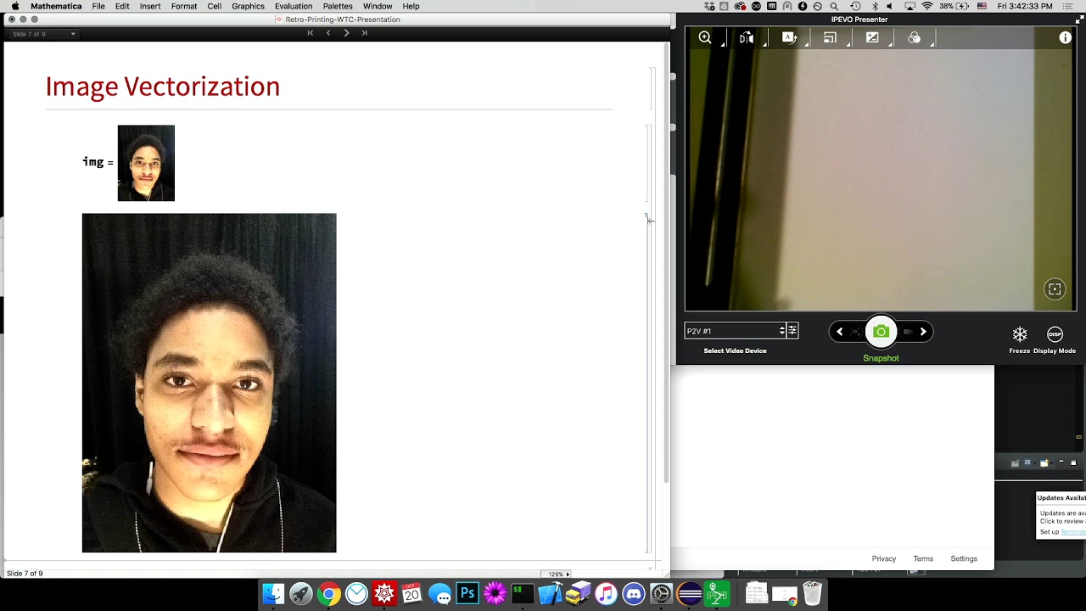
Task: Open the Trash in the dock
Action: click(812, 593)
